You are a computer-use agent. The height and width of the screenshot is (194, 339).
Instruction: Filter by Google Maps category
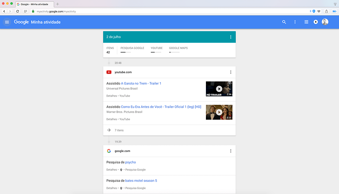click(178, 49)
